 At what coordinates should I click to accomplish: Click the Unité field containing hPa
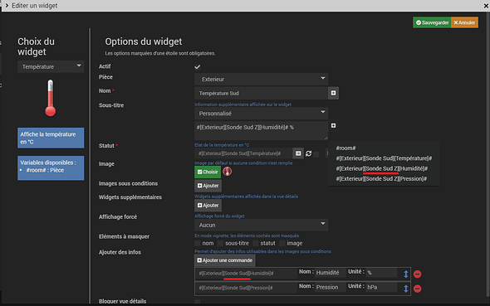click(x=381, y=287)
